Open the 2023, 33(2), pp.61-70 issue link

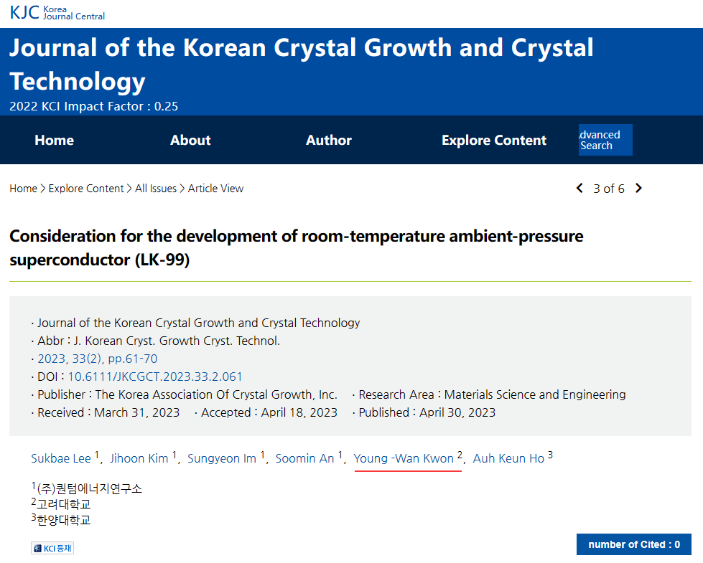pos(97,359)
